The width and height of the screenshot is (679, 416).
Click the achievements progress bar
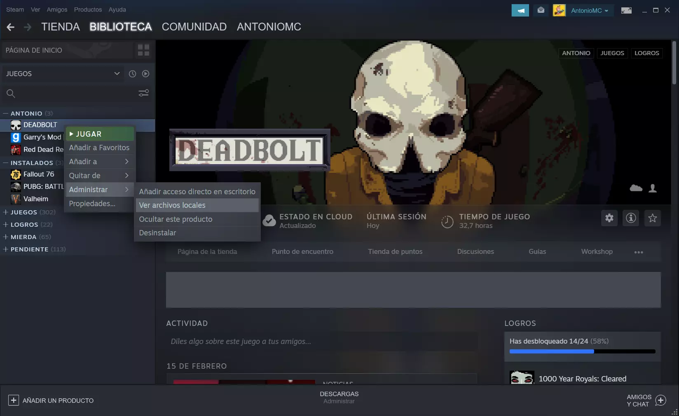583,351
